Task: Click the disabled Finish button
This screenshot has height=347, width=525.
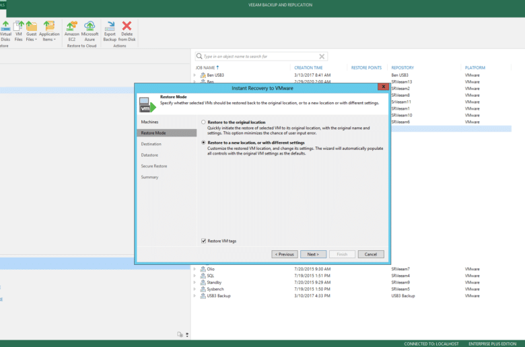Action: [x=342, y=254]
